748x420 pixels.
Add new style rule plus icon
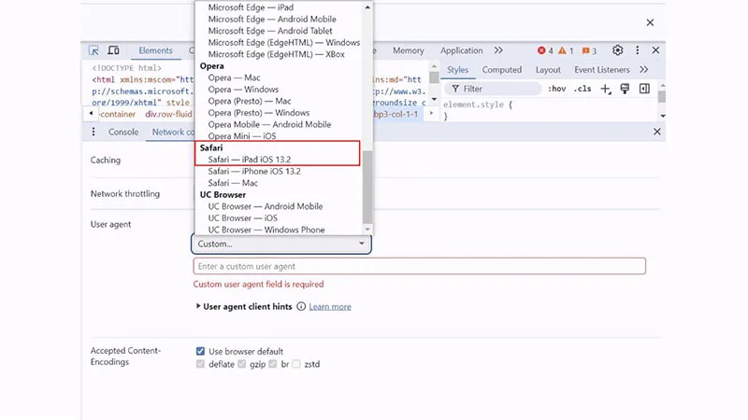[x=605, y=89]
